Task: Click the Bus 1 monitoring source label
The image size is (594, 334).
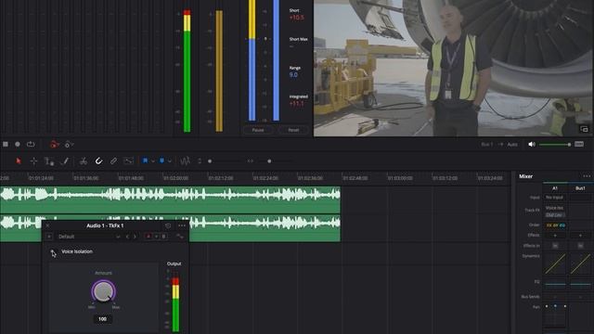Action: click(x=486, y=145)
